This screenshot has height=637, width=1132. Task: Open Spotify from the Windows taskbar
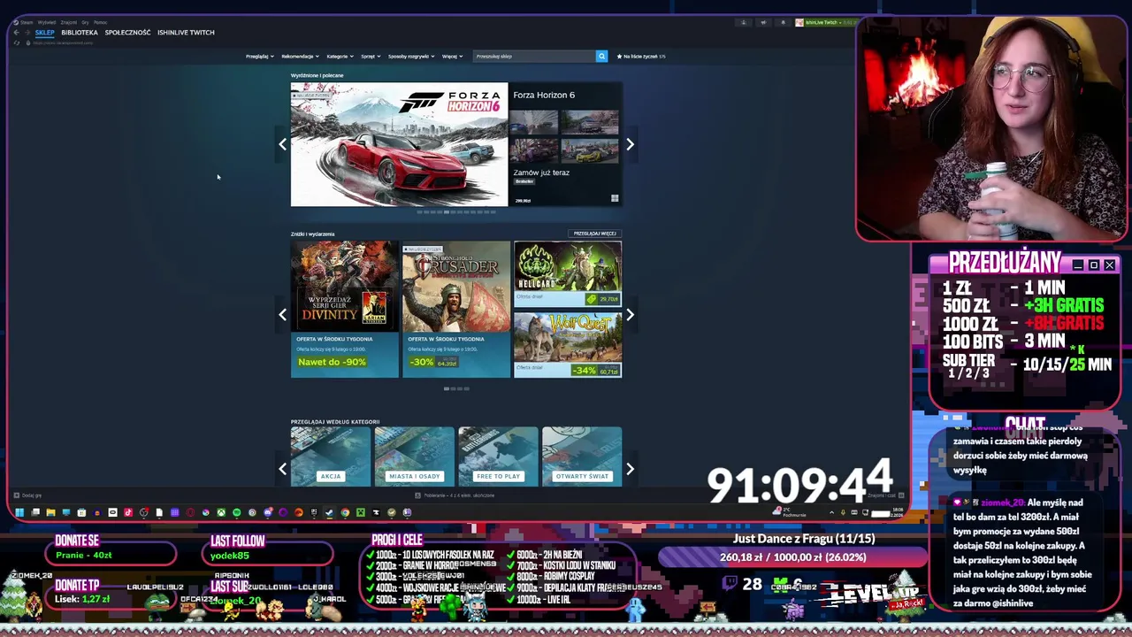tap(236, 512)
